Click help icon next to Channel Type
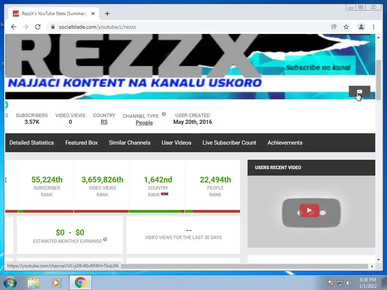Screen dimensions: 387x290 click(x=164, y=114)
